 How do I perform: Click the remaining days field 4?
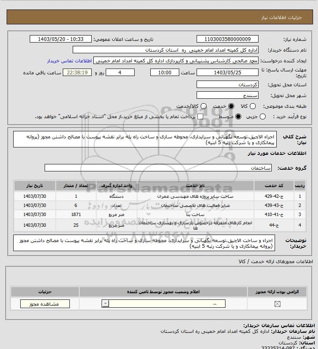click(120, 72)
